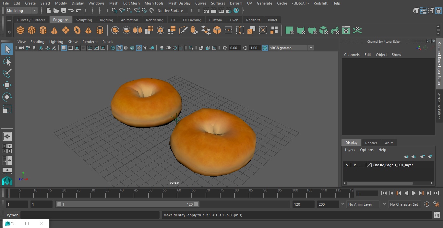This screenshot has height=228, width=443.
Task: Toggle Python script language label
Action: [13, 215]
